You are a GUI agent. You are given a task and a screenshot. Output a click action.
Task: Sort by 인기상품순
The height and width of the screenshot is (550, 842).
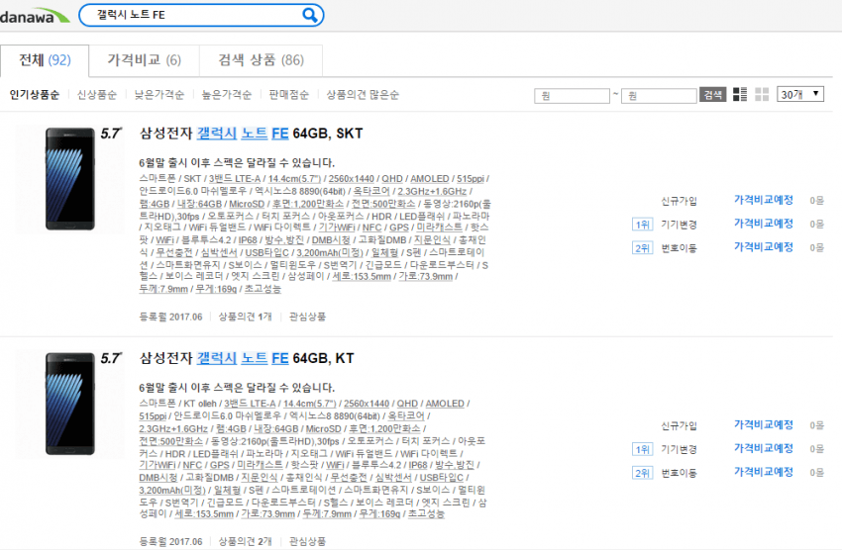pyautogui.click(x=35, y=95)
